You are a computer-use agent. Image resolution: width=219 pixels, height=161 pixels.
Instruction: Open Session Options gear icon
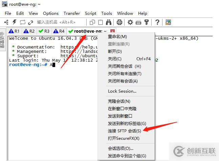(130, 22)
